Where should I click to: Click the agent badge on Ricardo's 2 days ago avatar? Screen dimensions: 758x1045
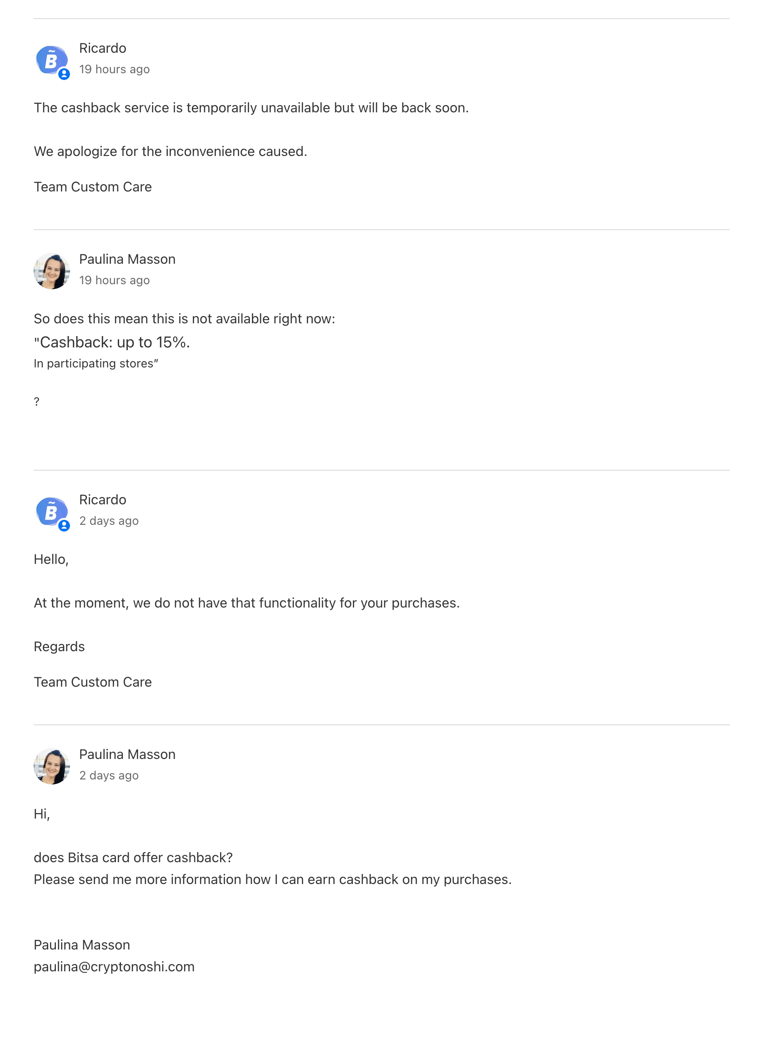coord(64,526)
